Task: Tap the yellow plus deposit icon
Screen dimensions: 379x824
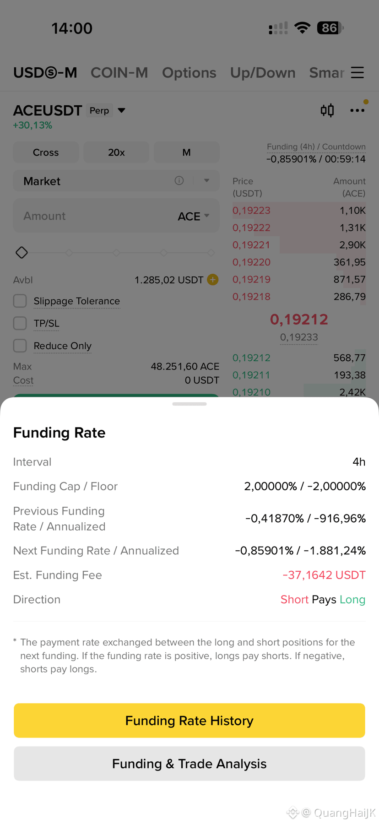Action: (x=213, y=280)
